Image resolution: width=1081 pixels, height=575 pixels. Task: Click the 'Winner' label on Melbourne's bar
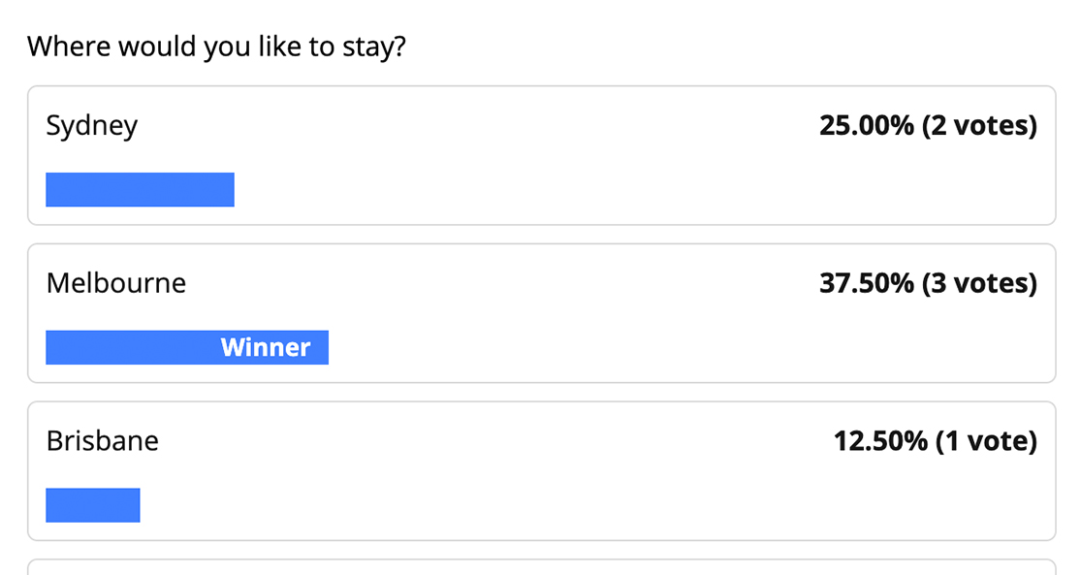pos(266,347)
